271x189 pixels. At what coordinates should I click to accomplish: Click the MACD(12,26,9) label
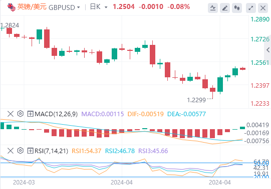56,114
